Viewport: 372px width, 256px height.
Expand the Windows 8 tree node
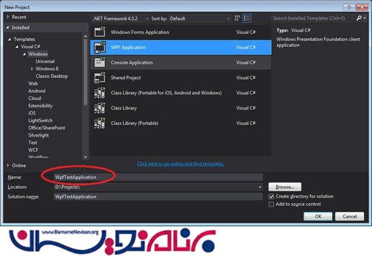32,69
